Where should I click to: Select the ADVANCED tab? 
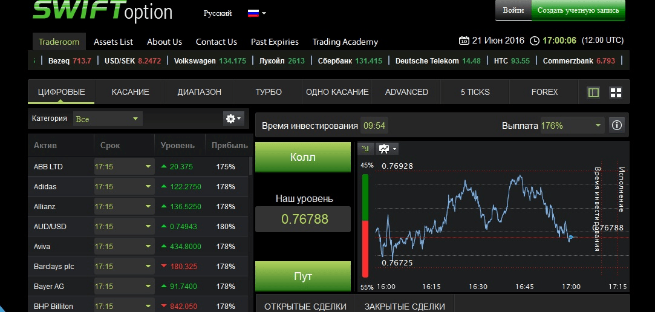tap(406, 92)
